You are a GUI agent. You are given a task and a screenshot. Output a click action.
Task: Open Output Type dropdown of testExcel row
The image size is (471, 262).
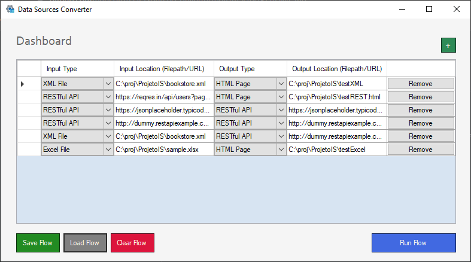click(x=281, y=150)
